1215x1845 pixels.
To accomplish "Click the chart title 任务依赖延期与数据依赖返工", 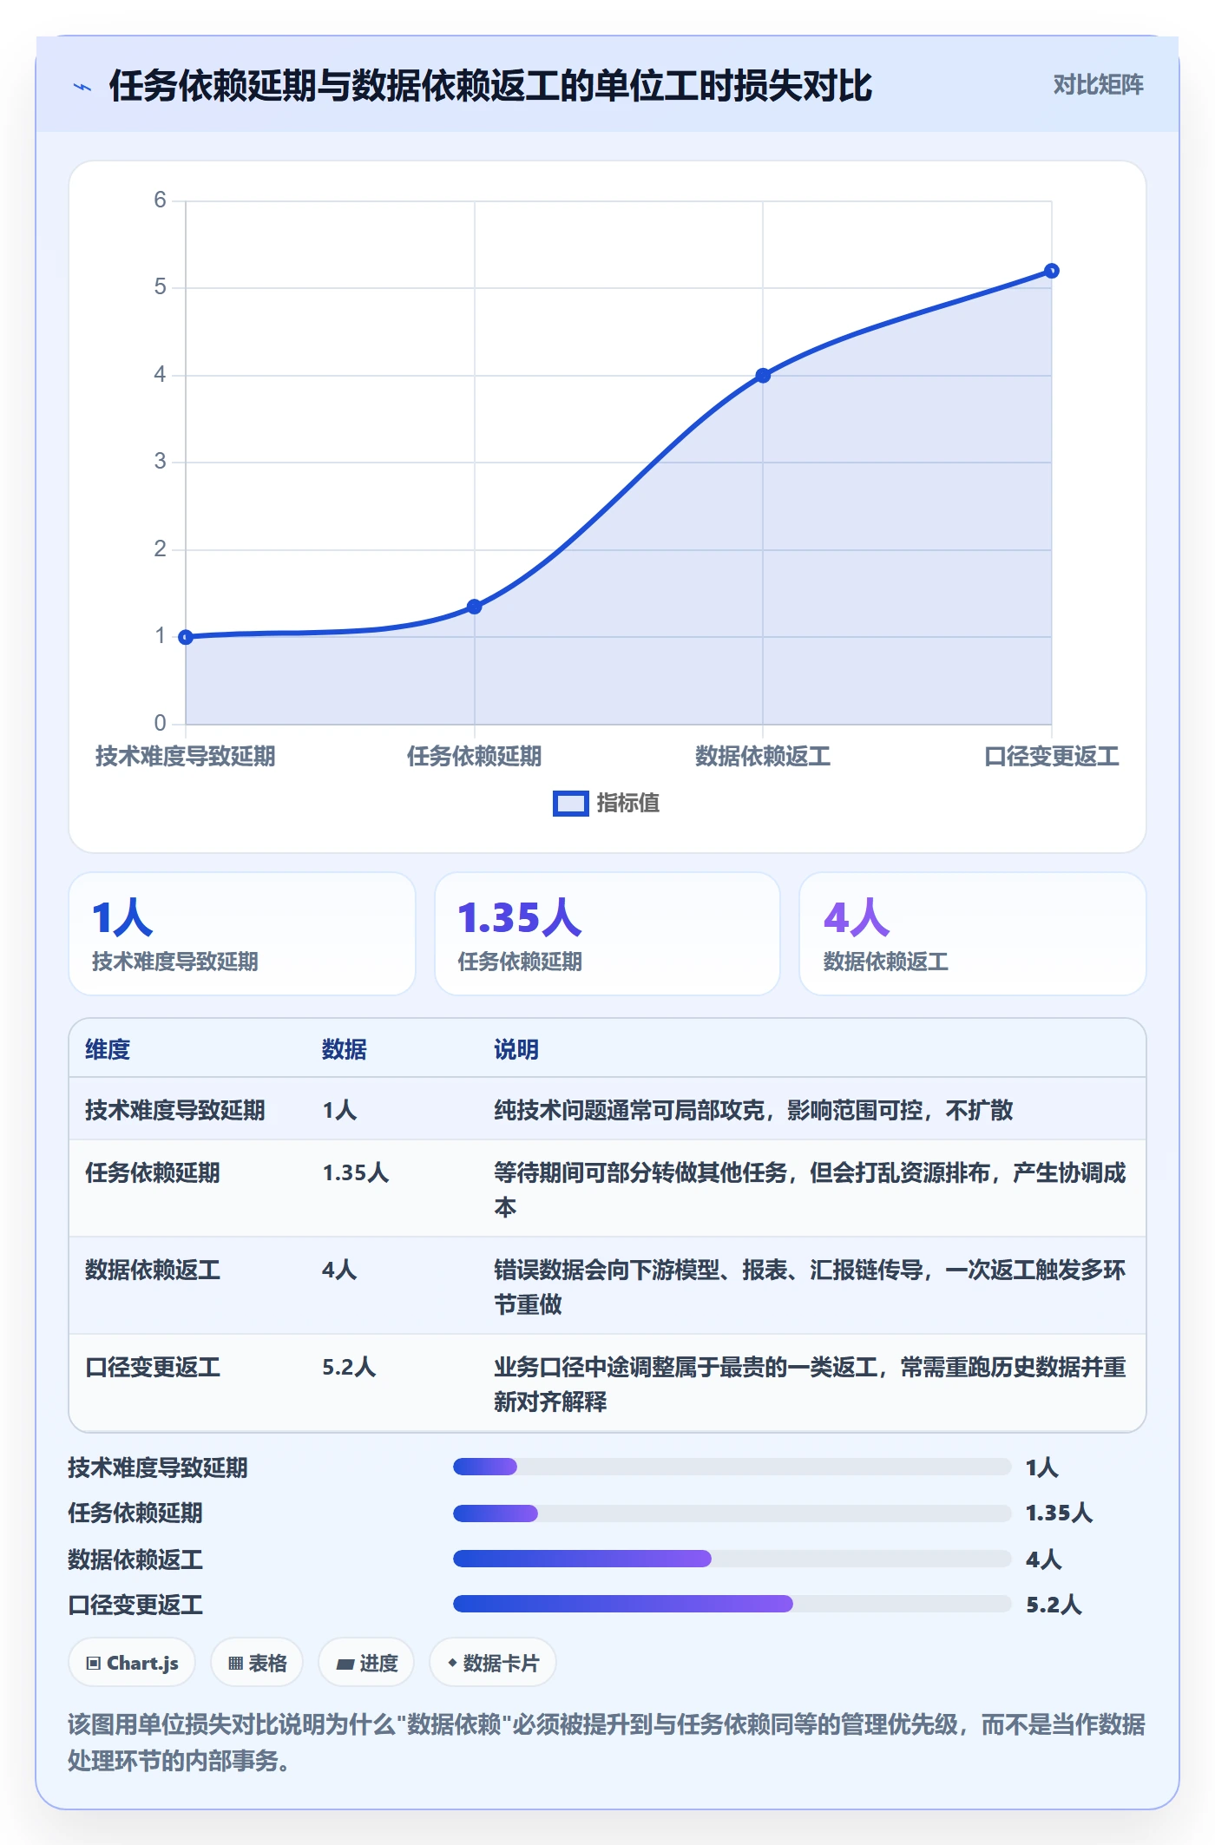I will click(490, 86).
